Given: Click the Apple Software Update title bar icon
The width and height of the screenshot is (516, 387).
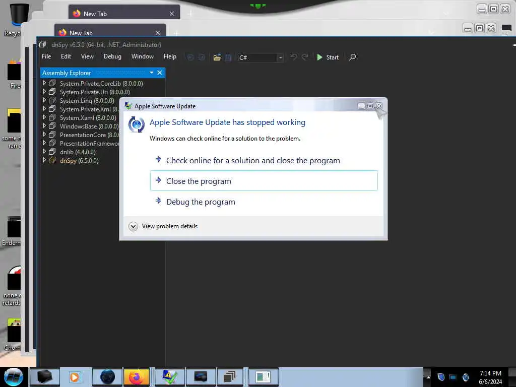Looking at the screenshot, I should (128, 106).
